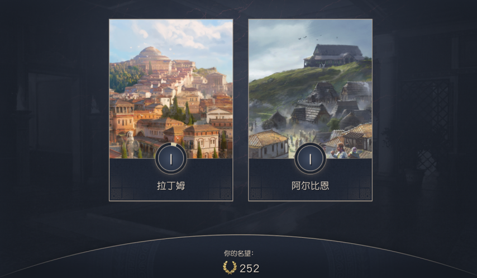Screen dimensions: 477x278
Task: Select the level I badge on 阿尔比恩 card
Action: [x=311, y=159]
